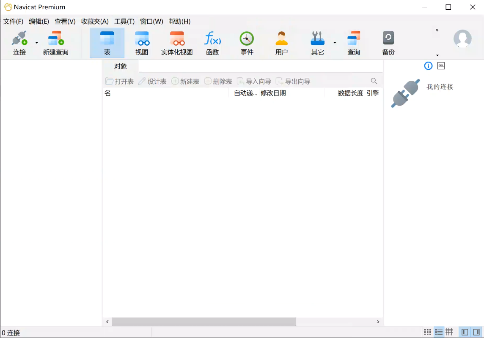
Task: Toggle the right information pane visibility
Action: point(476,332)
